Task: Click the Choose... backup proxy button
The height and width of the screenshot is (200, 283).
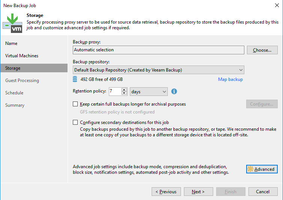Action: [x=262, y=50]
